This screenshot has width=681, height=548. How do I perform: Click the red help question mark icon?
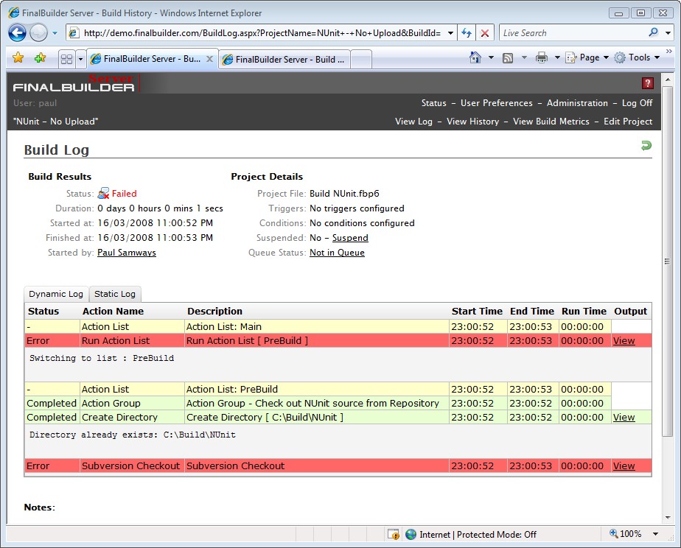pyautogui.click(x=648, y=83)
